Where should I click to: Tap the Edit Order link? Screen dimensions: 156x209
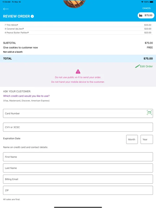coord(146,66)
